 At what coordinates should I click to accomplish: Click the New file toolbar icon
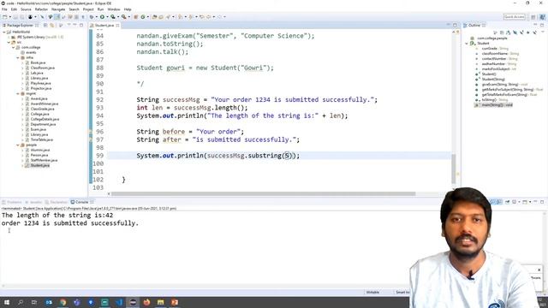4,17
